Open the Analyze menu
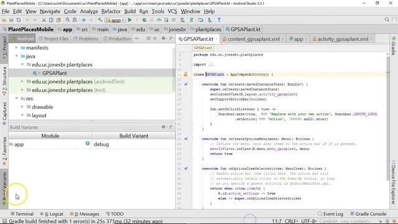 [89, 11]
